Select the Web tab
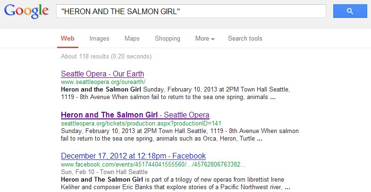Screen dimensions: 371x192 (x=67, y=39)
